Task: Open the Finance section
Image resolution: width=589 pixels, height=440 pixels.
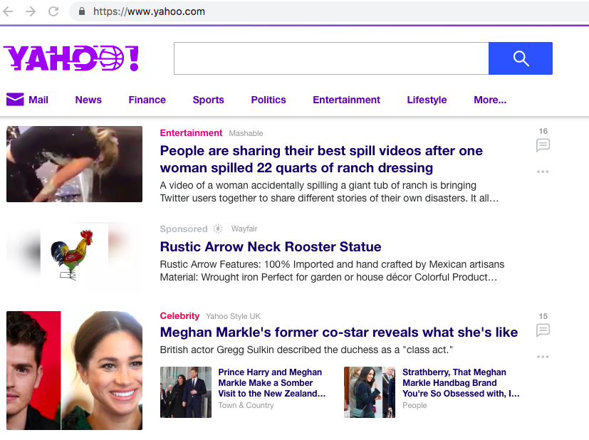Action: 147,100
